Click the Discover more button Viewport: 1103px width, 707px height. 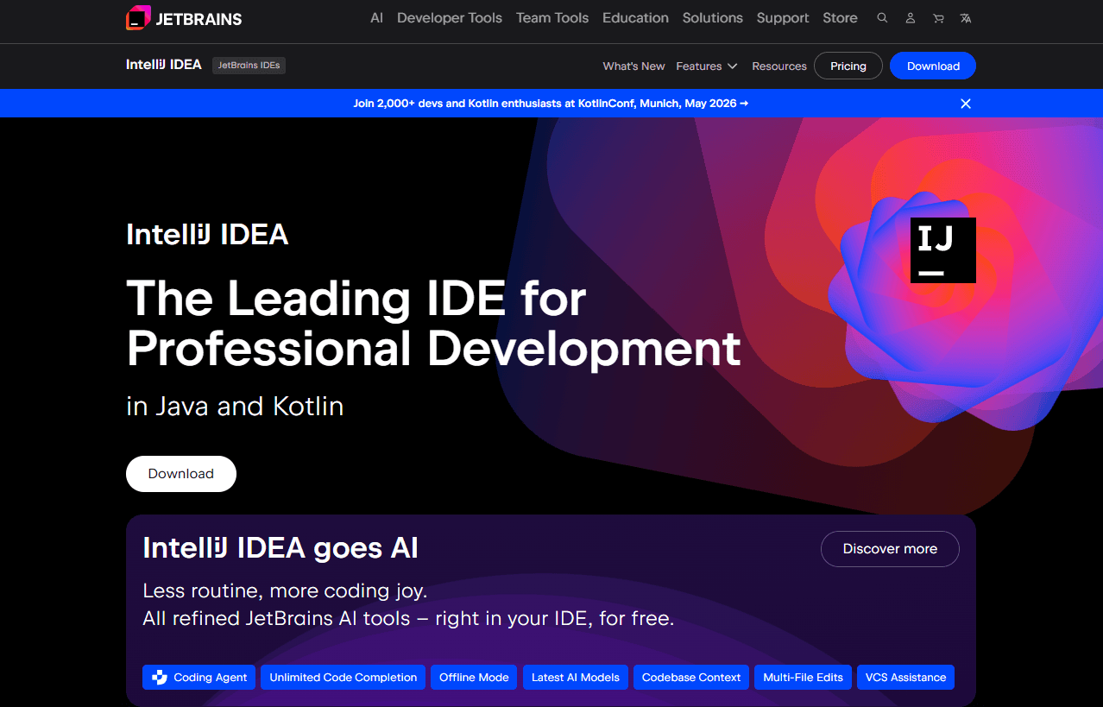click(x=890, y=549)
